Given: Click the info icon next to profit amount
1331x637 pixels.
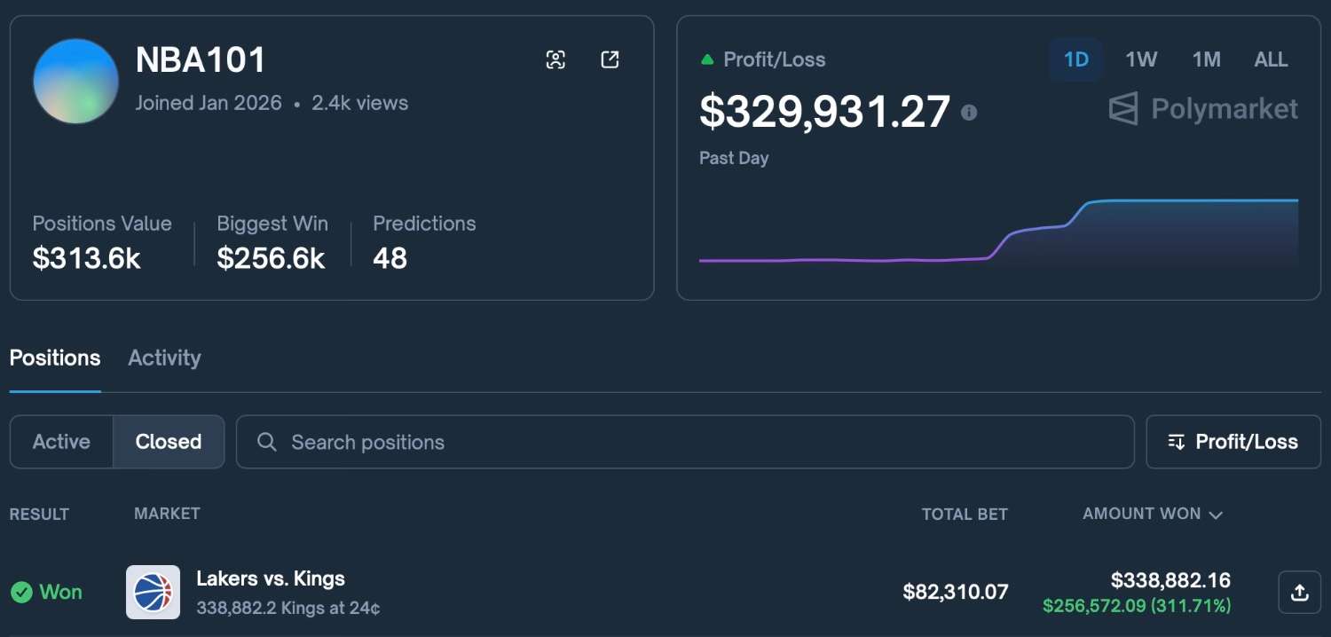Looking at the screenshot, I should (x=969, y=113).
